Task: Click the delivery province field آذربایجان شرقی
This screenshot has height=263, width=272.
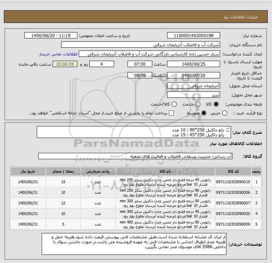Action: pyautogui.click(x=194, y=86)
